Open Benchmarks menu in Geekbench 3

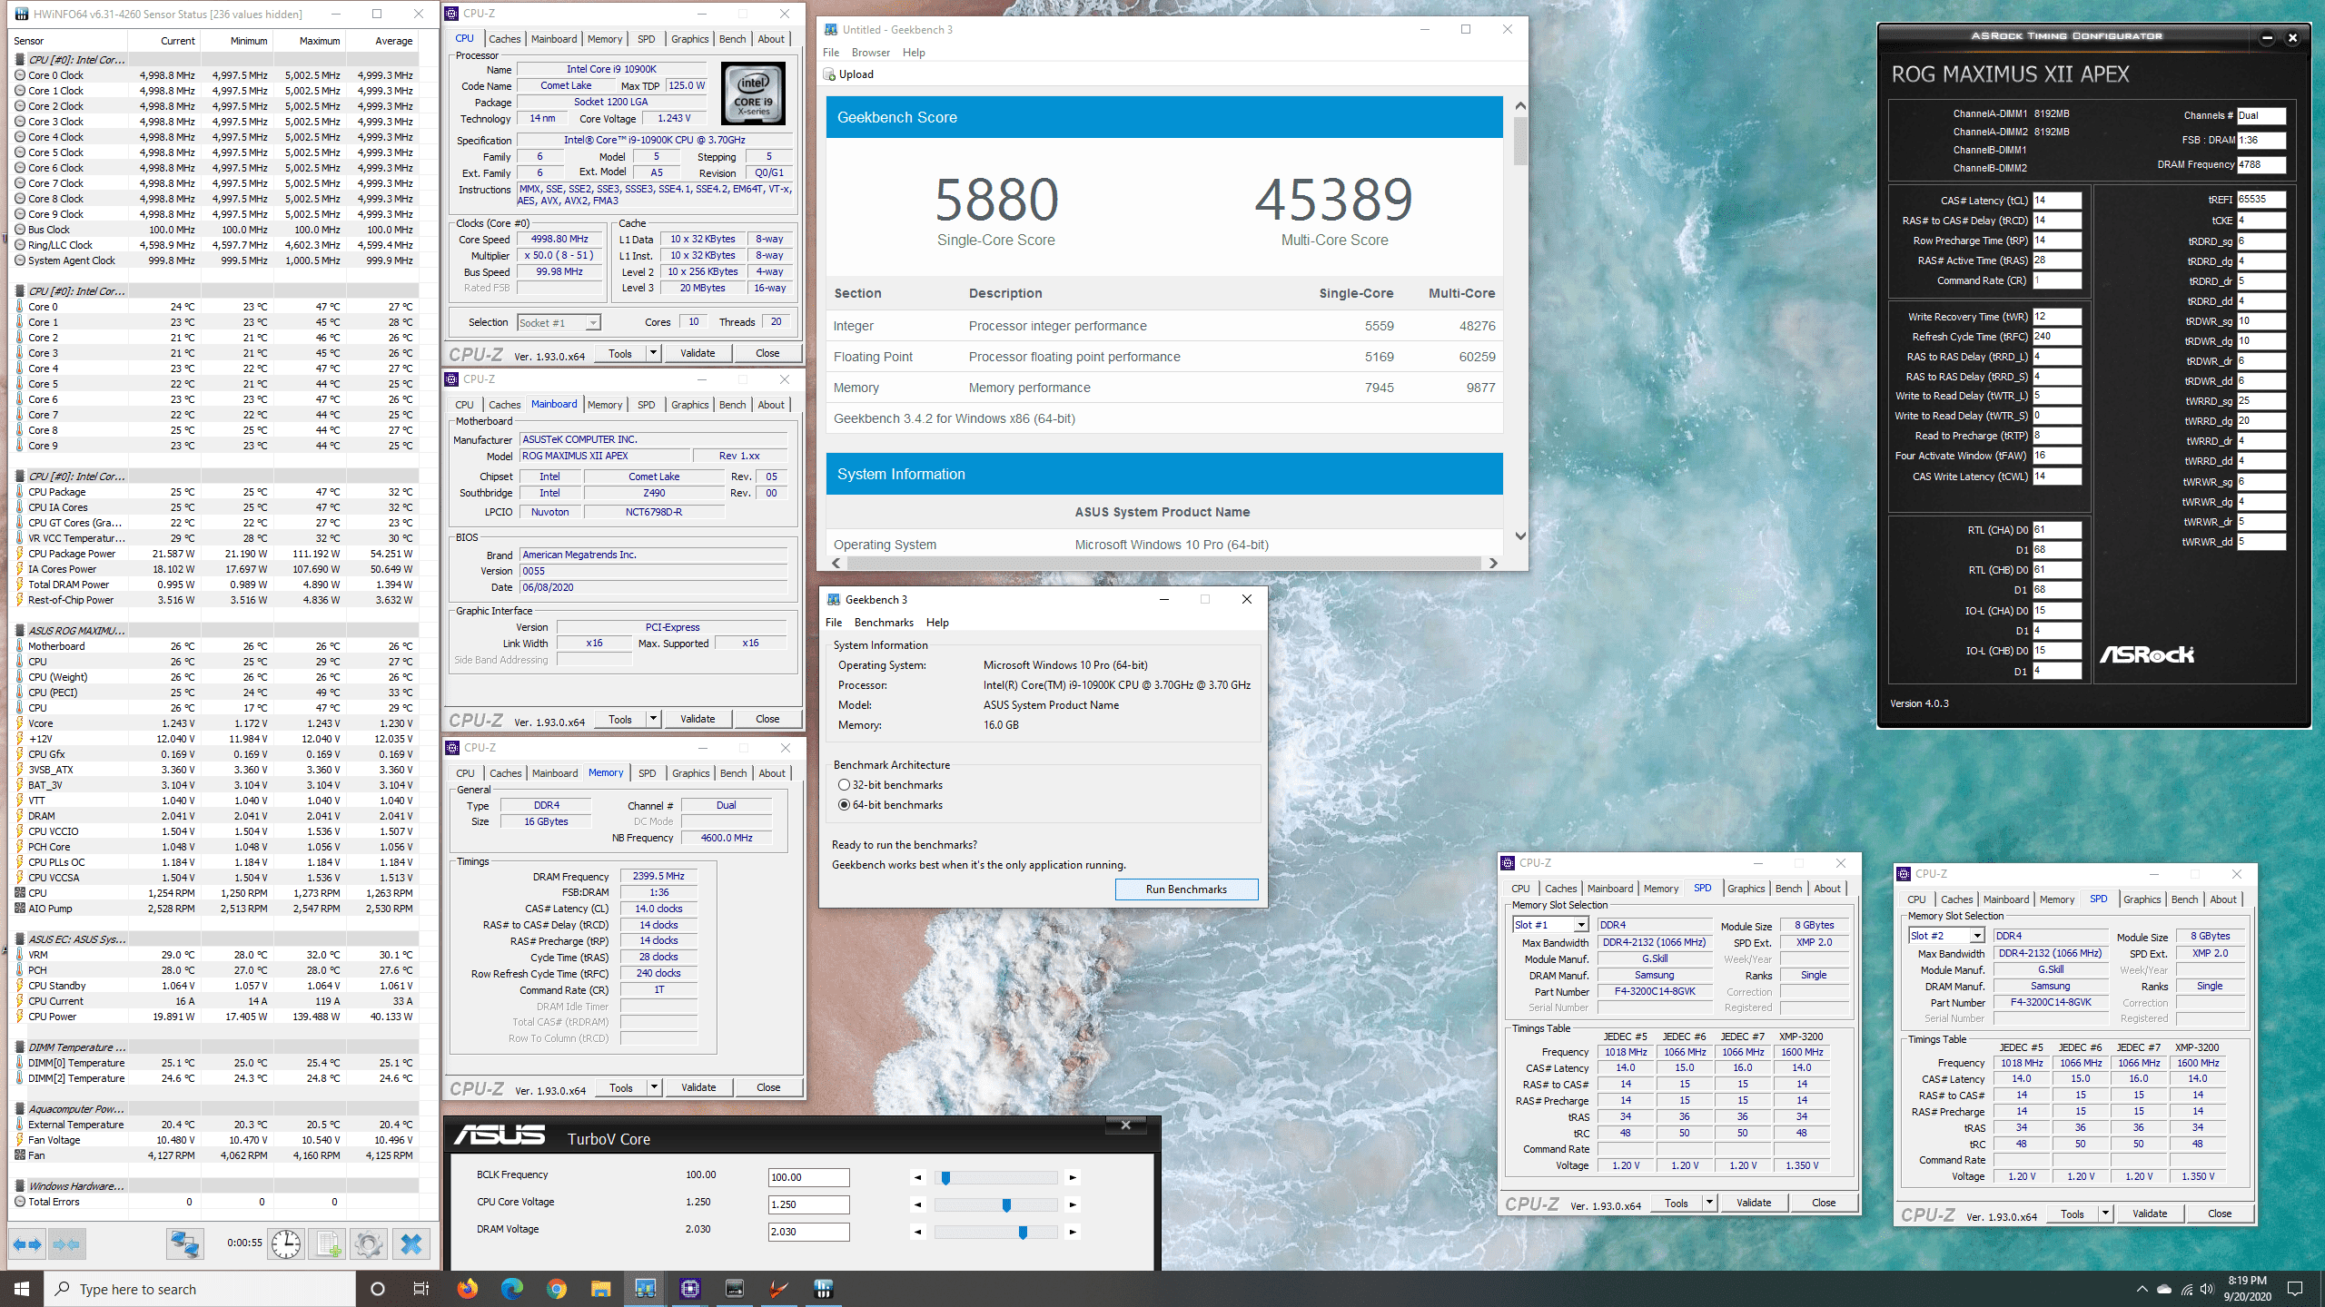883,623
